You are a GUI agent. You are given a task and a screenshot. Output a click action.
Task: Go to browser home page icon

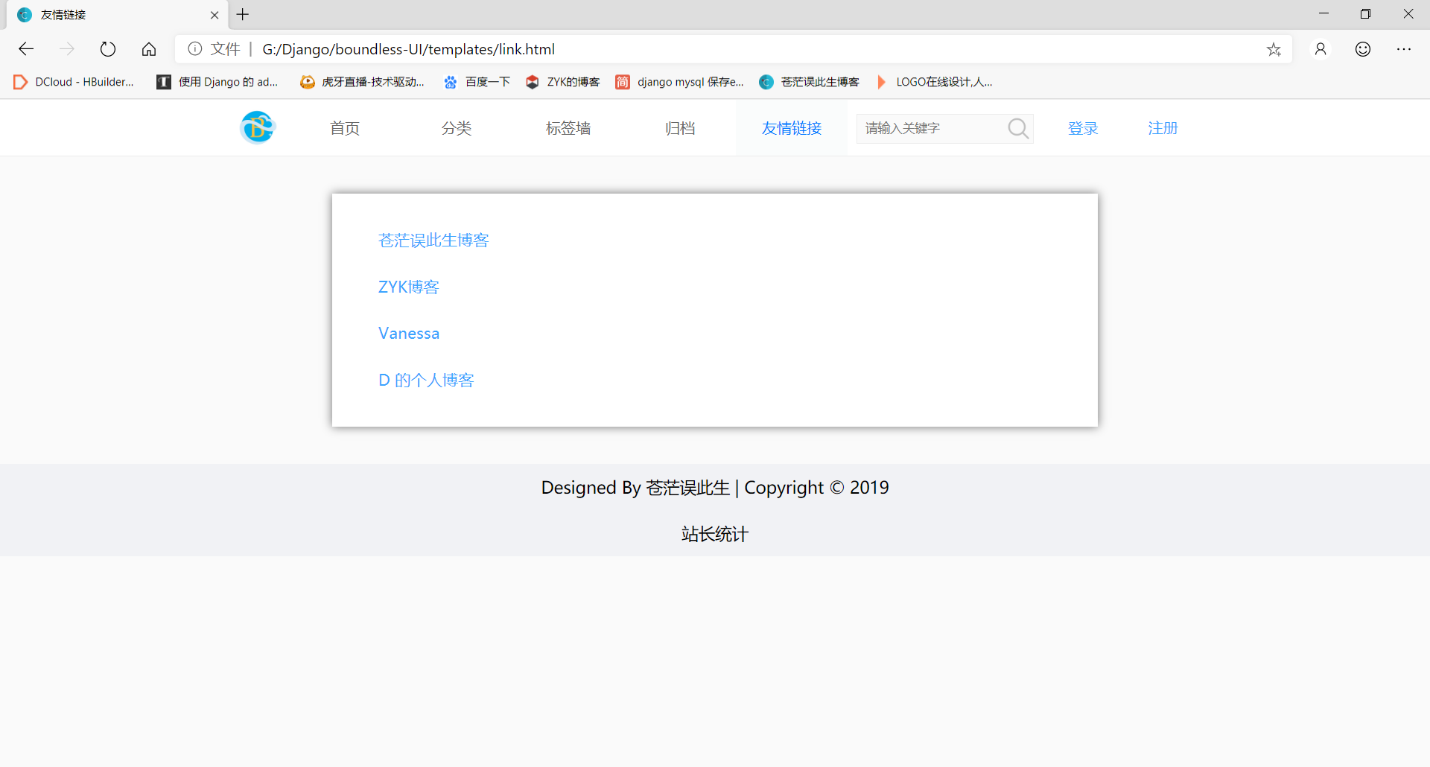tap(149, 49)
